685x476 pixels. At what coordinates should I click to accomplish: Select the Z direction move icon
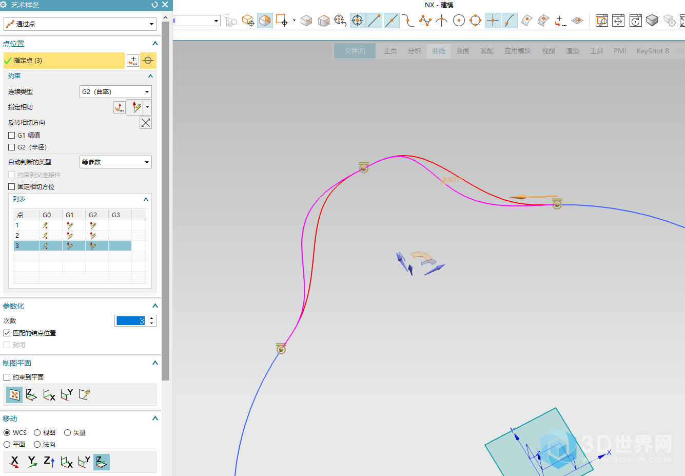tap(49, 462)
